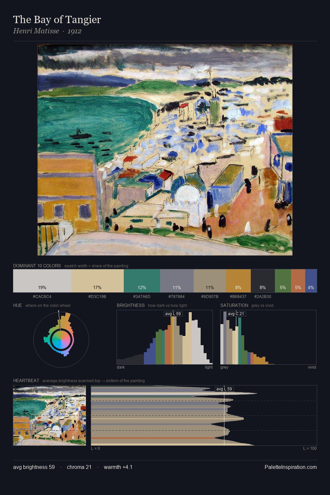Click the 'avg brightness 59' footer stat

click(34, 467)
